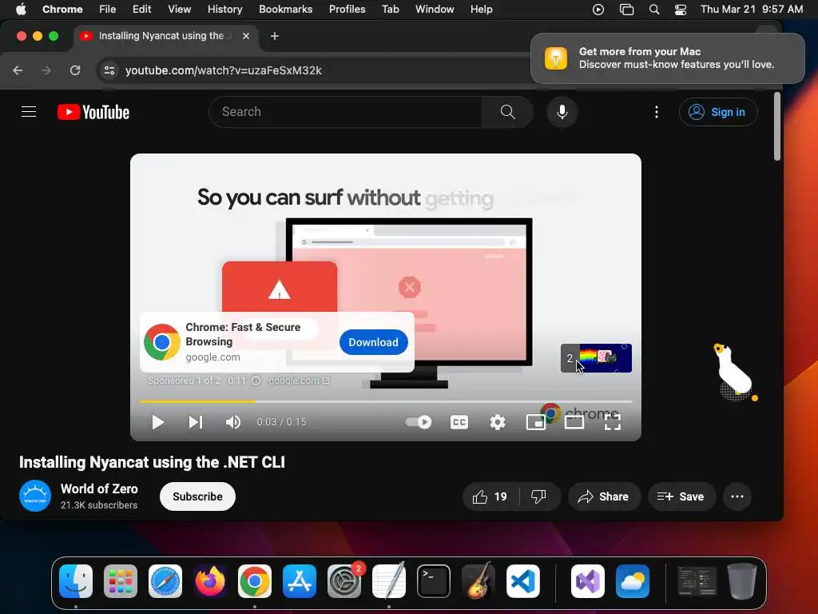Enter full screen mode

click(613, 422)
